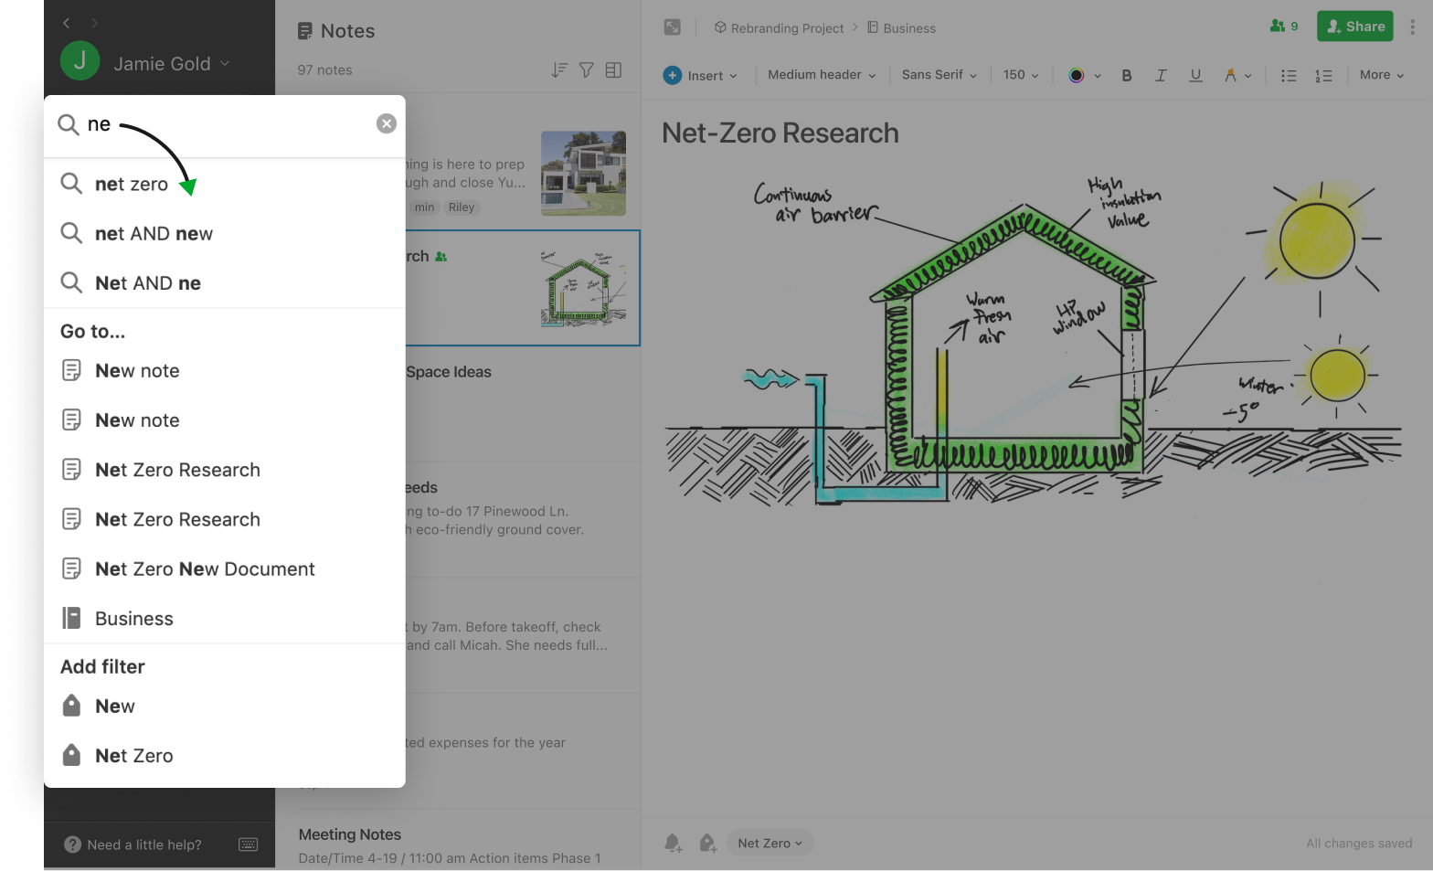Go back with the left arrow
This screenshot has height=871, width=1433.
pyautogui.click(x=66, y=23)
